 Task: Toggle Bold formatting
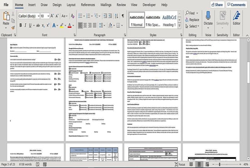(20, 25)
